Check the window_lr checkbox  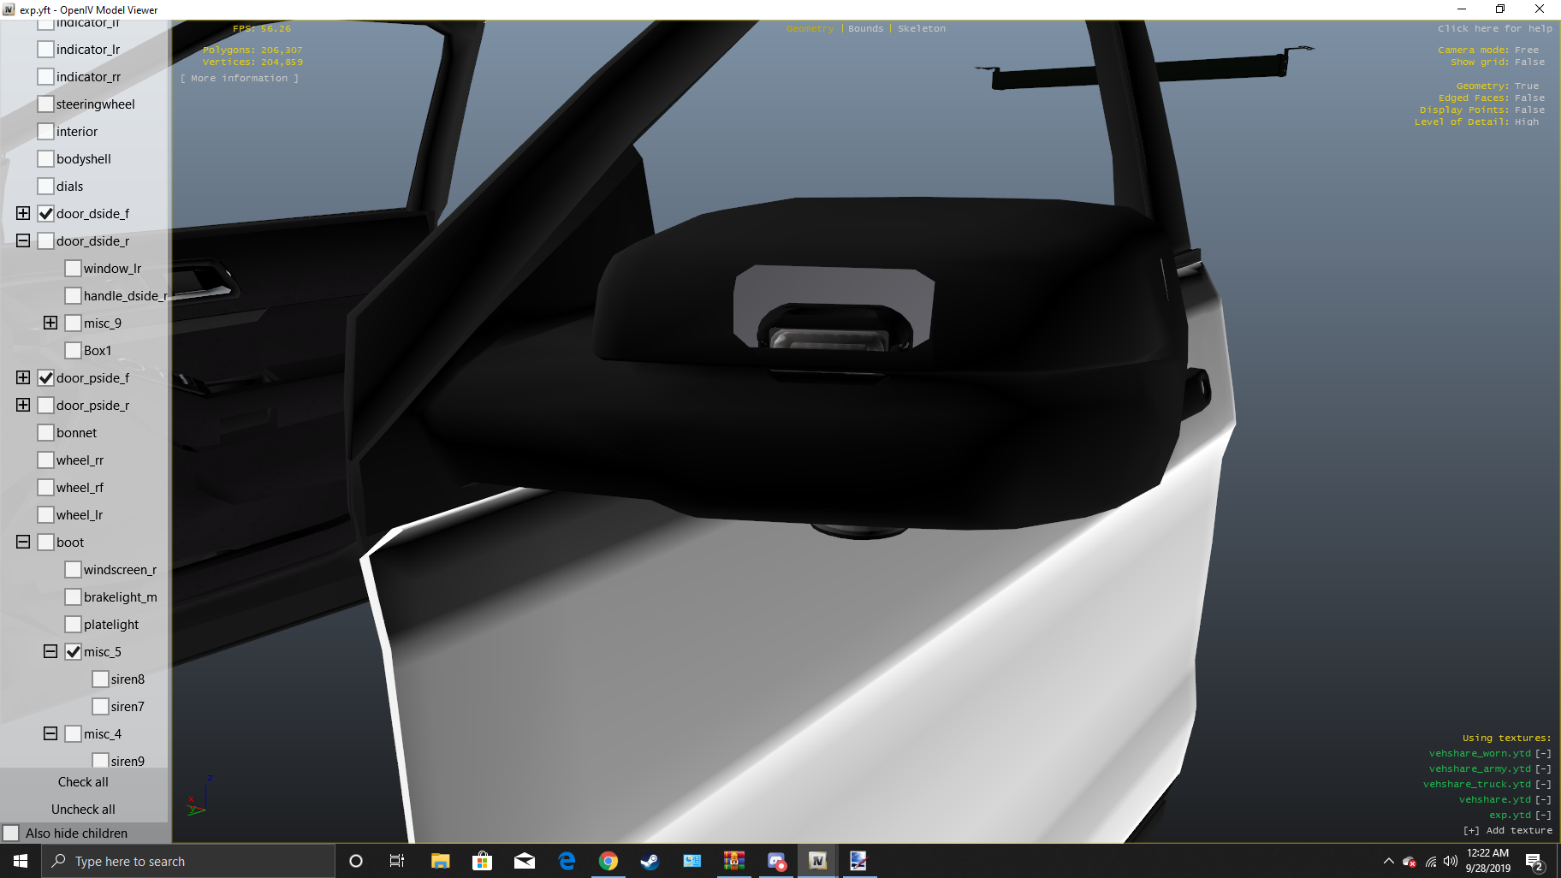[x=74, y=269]
